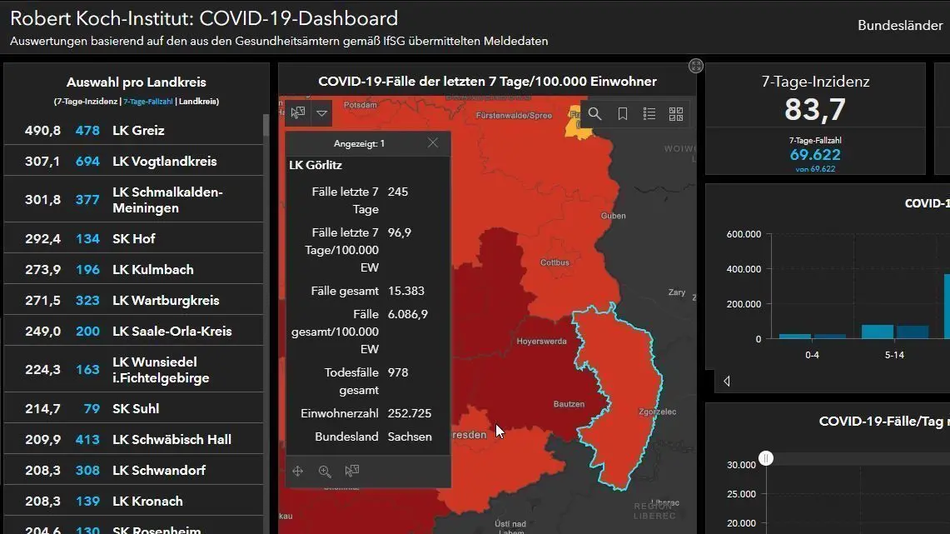The height and width of the screenshot is (534, 950).
Task: Click the pan icon in popup footer
Action: click(x=298, y=472)
